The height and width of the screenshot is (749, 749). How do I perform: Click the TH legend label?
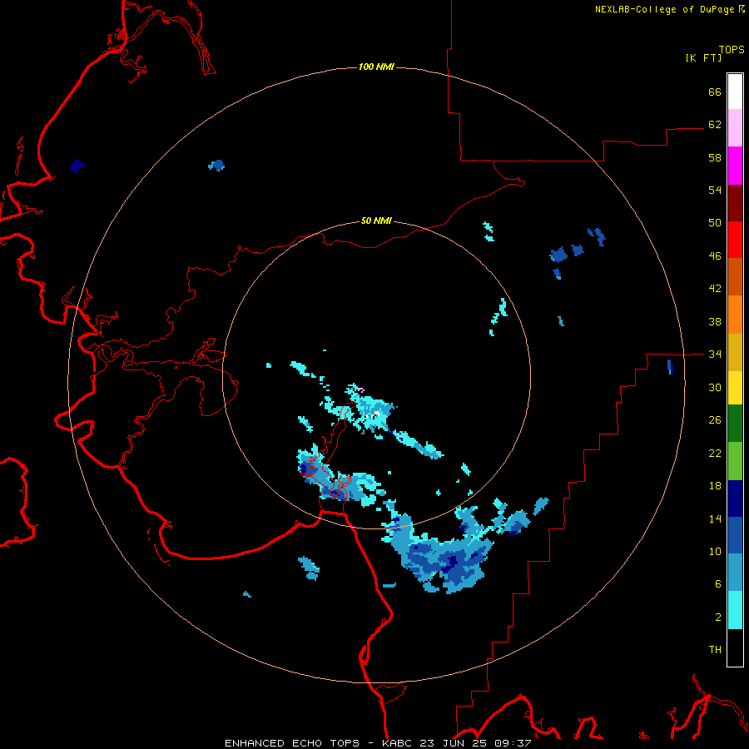click(715, 650)
